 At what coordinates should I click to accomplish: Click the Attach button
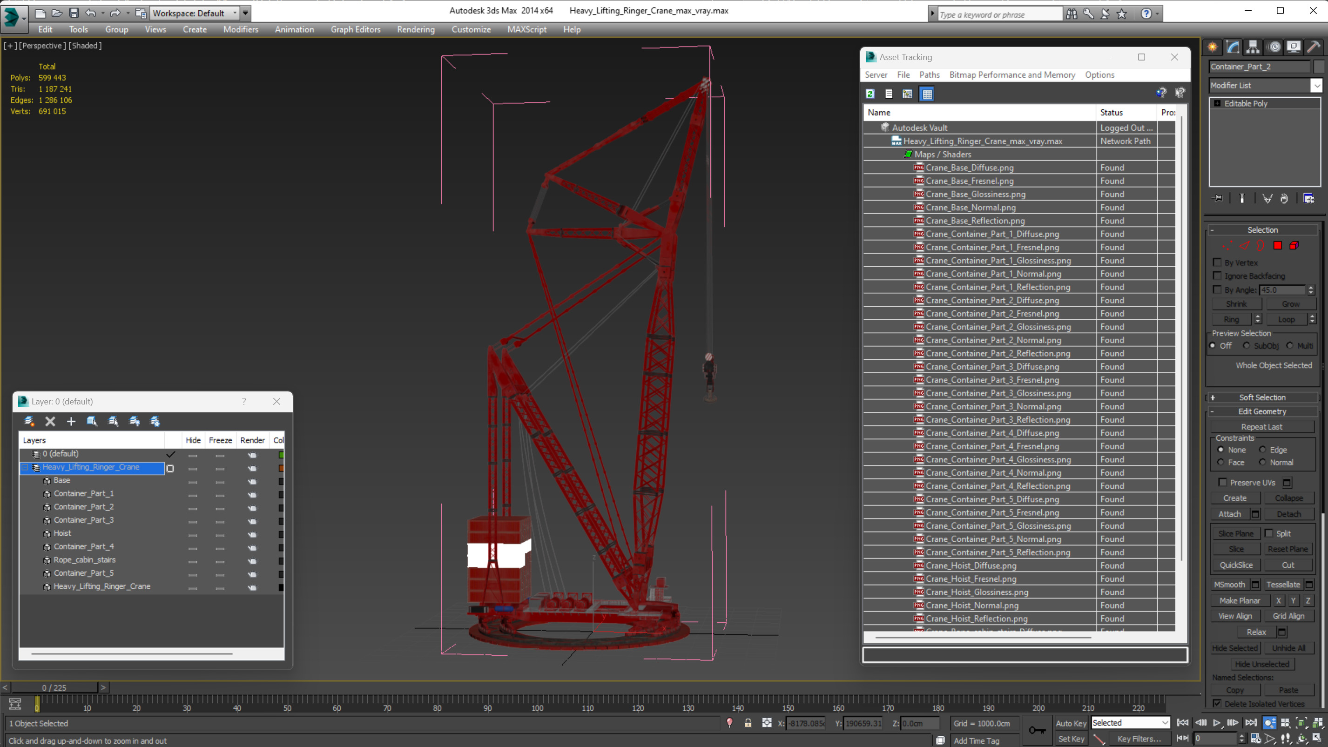point(1229,514)
